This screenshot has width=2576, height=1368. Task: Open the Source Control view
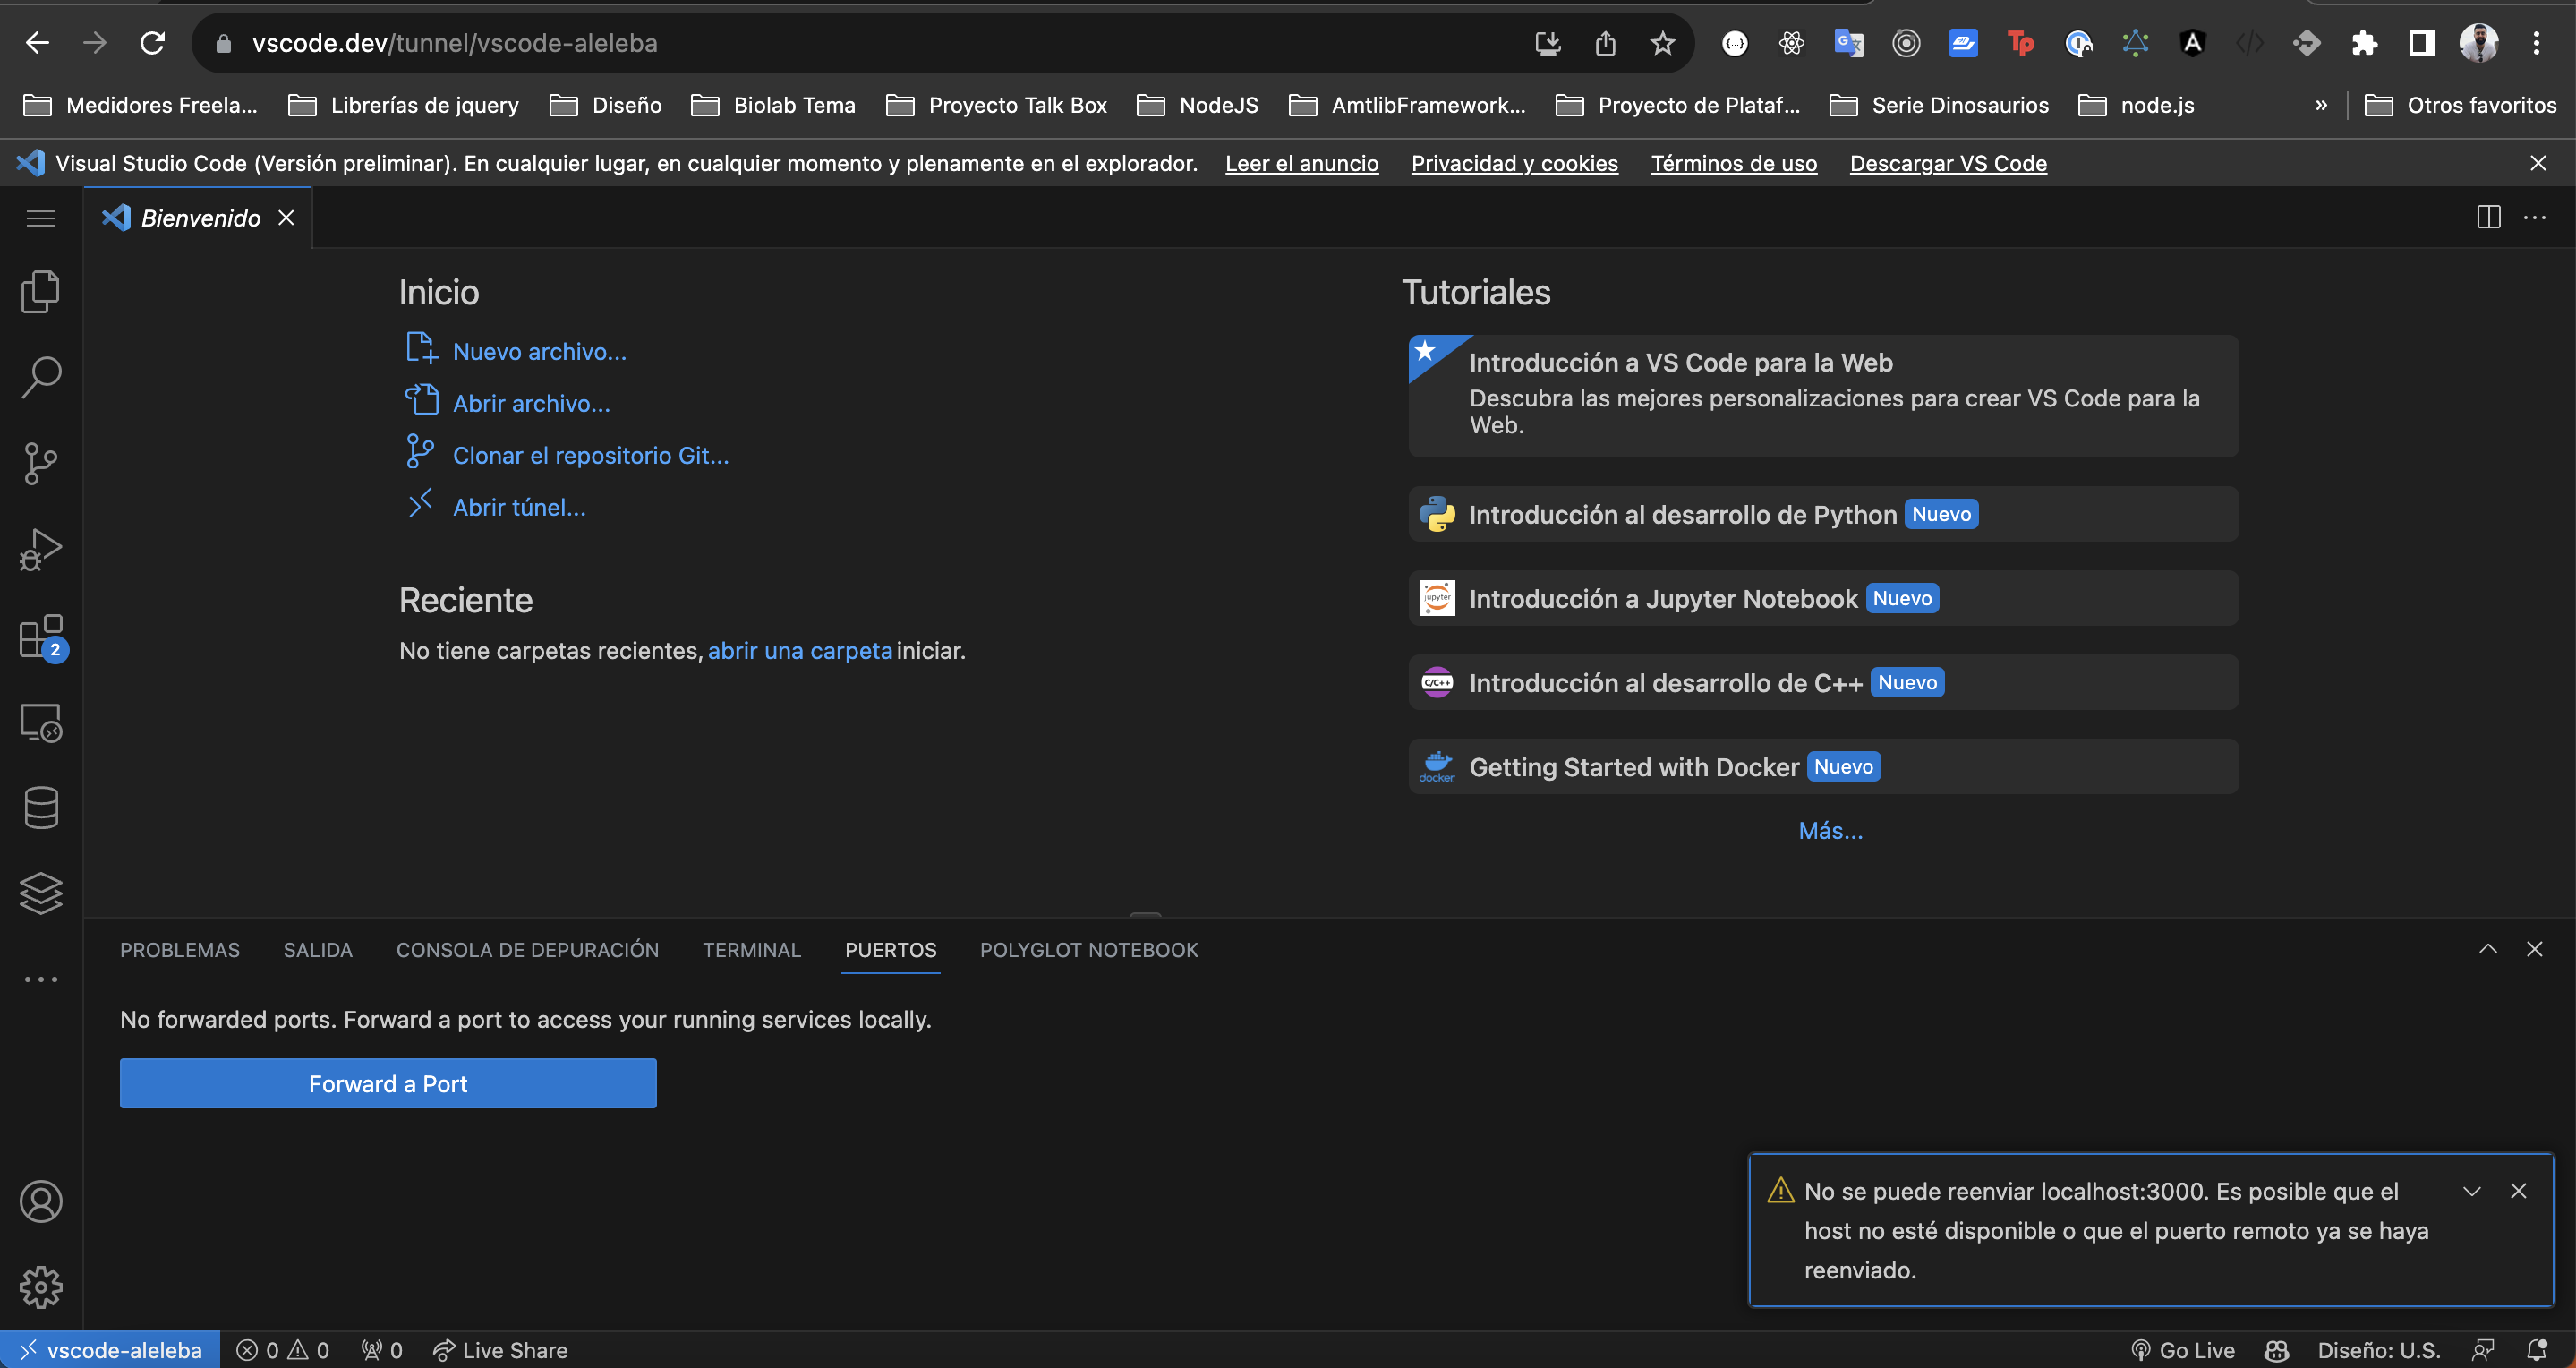point(40,463)
